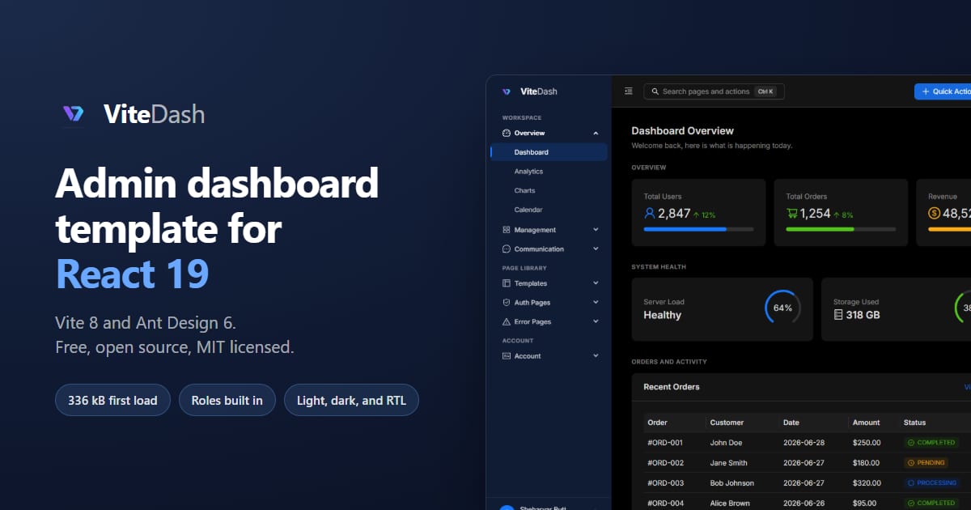Click the COMPLETED status tag for #ORD-001

point(931,443)
